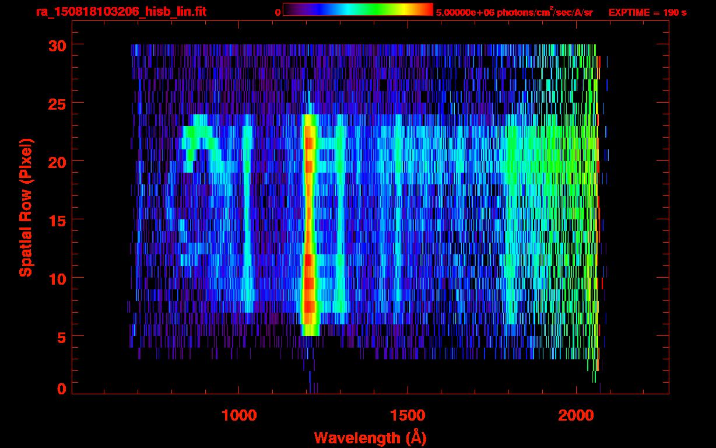Click the 1500 wavelength tick label
This screenshot has height=448, width=716.
click(408, 415)
